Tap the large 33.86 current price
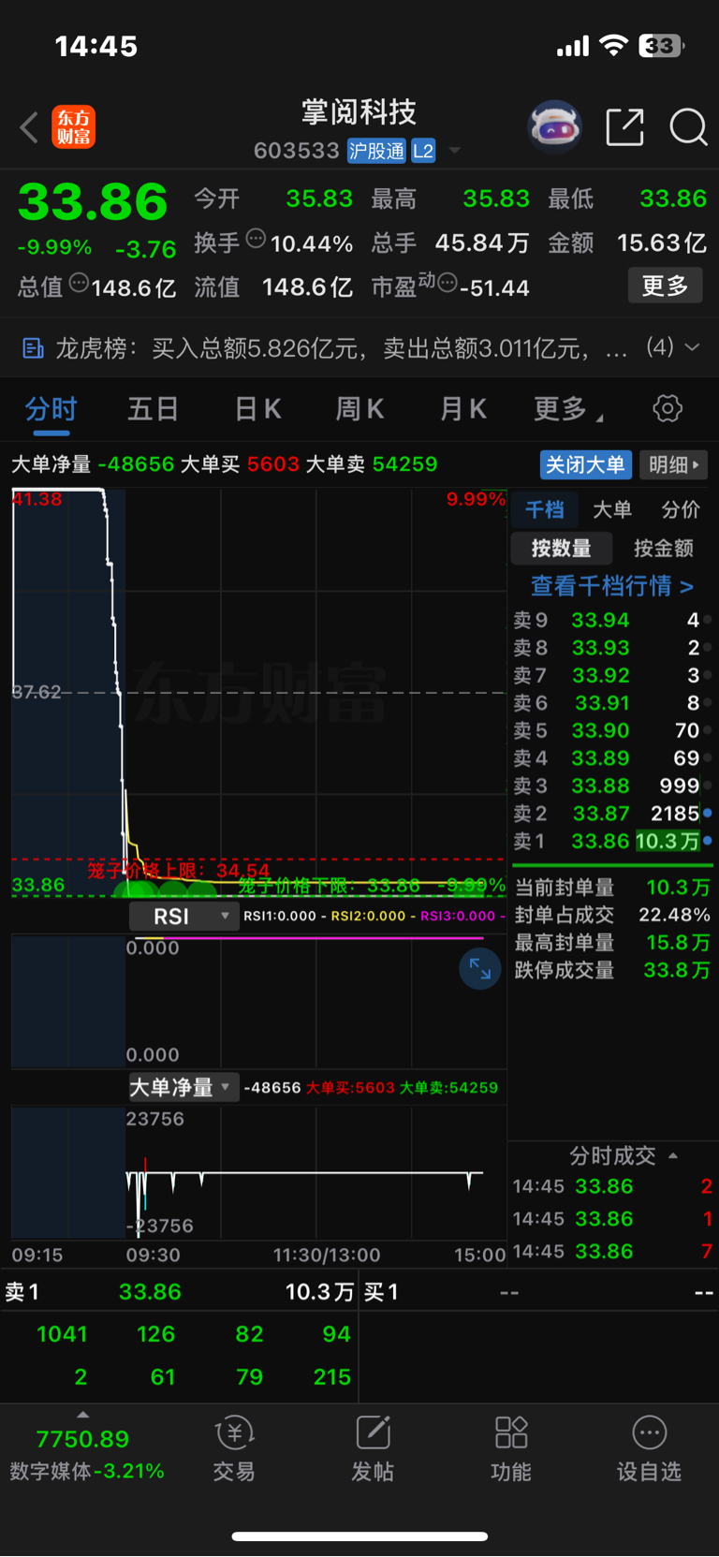The height and width of the screenshot is (1557, 719). (x=93, y=201)
